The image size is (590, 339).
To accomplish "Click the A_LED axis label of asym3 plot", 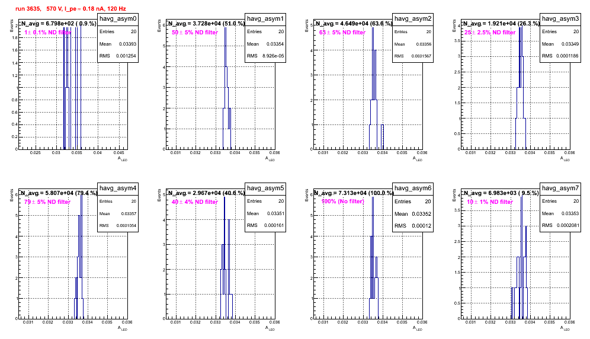I will pyautogui.click(x=565, y=159).
